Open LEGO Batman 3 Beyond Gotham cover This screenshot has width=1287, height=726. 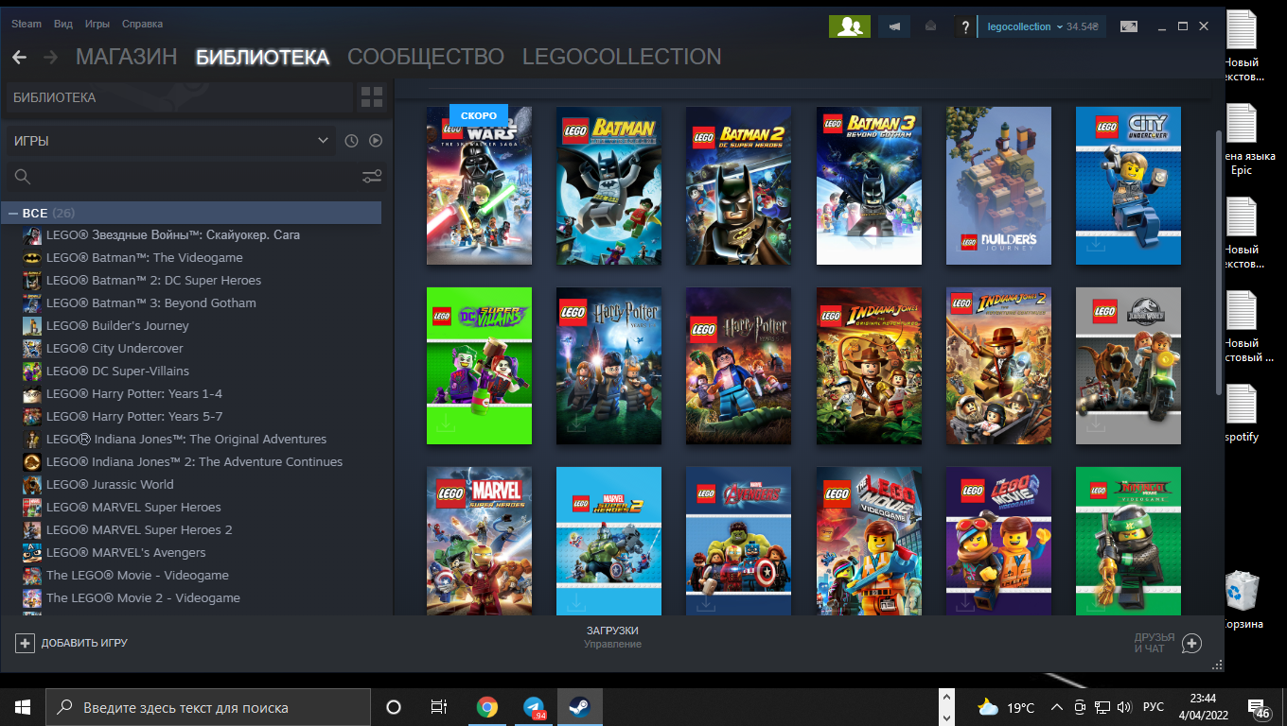(869, 185)
